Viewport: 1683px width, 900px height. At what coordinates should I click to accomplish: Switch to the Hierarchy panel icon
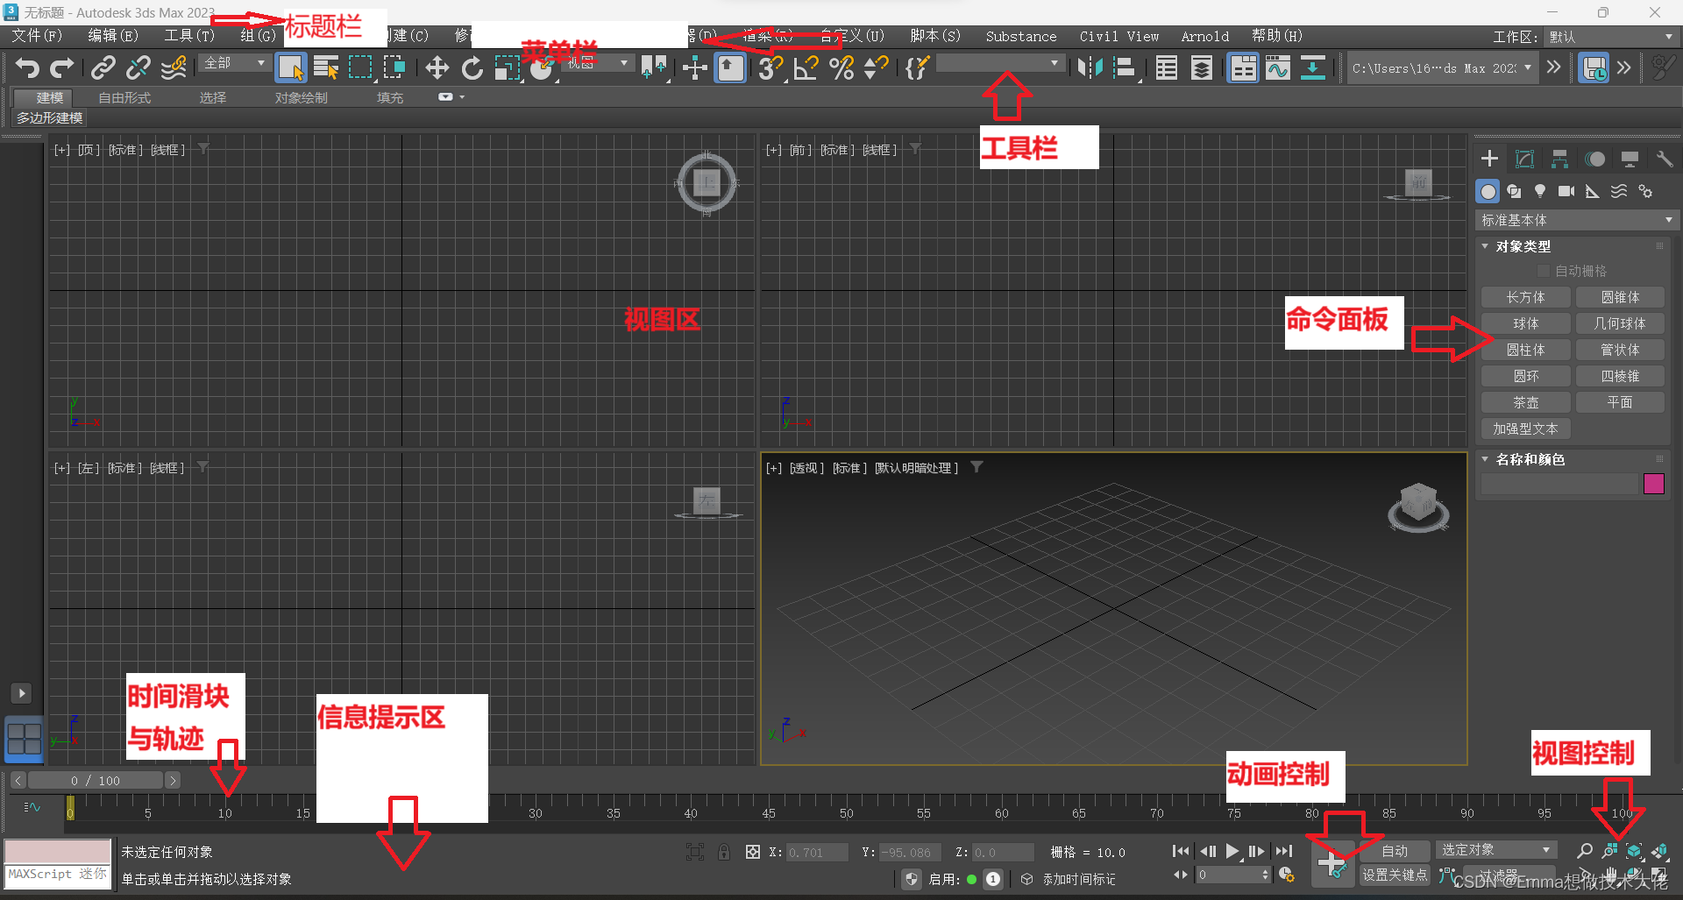(x=1559, y=159)
